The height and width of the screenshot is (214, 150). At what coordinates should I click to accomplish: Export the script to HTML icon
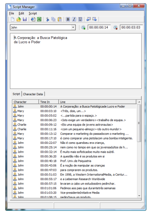click(33, 19)
